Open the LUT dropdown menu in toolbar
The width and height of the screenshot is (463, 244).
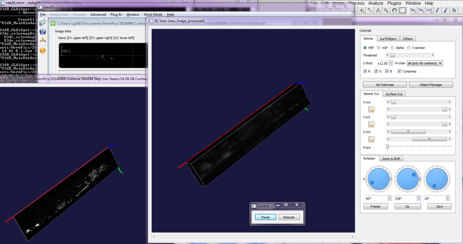coord(429,10)
